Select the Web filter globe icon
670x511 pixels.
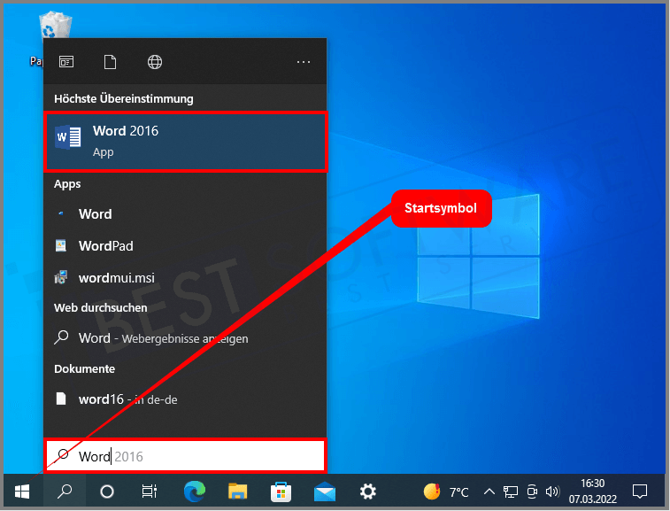tap(155, 62)
